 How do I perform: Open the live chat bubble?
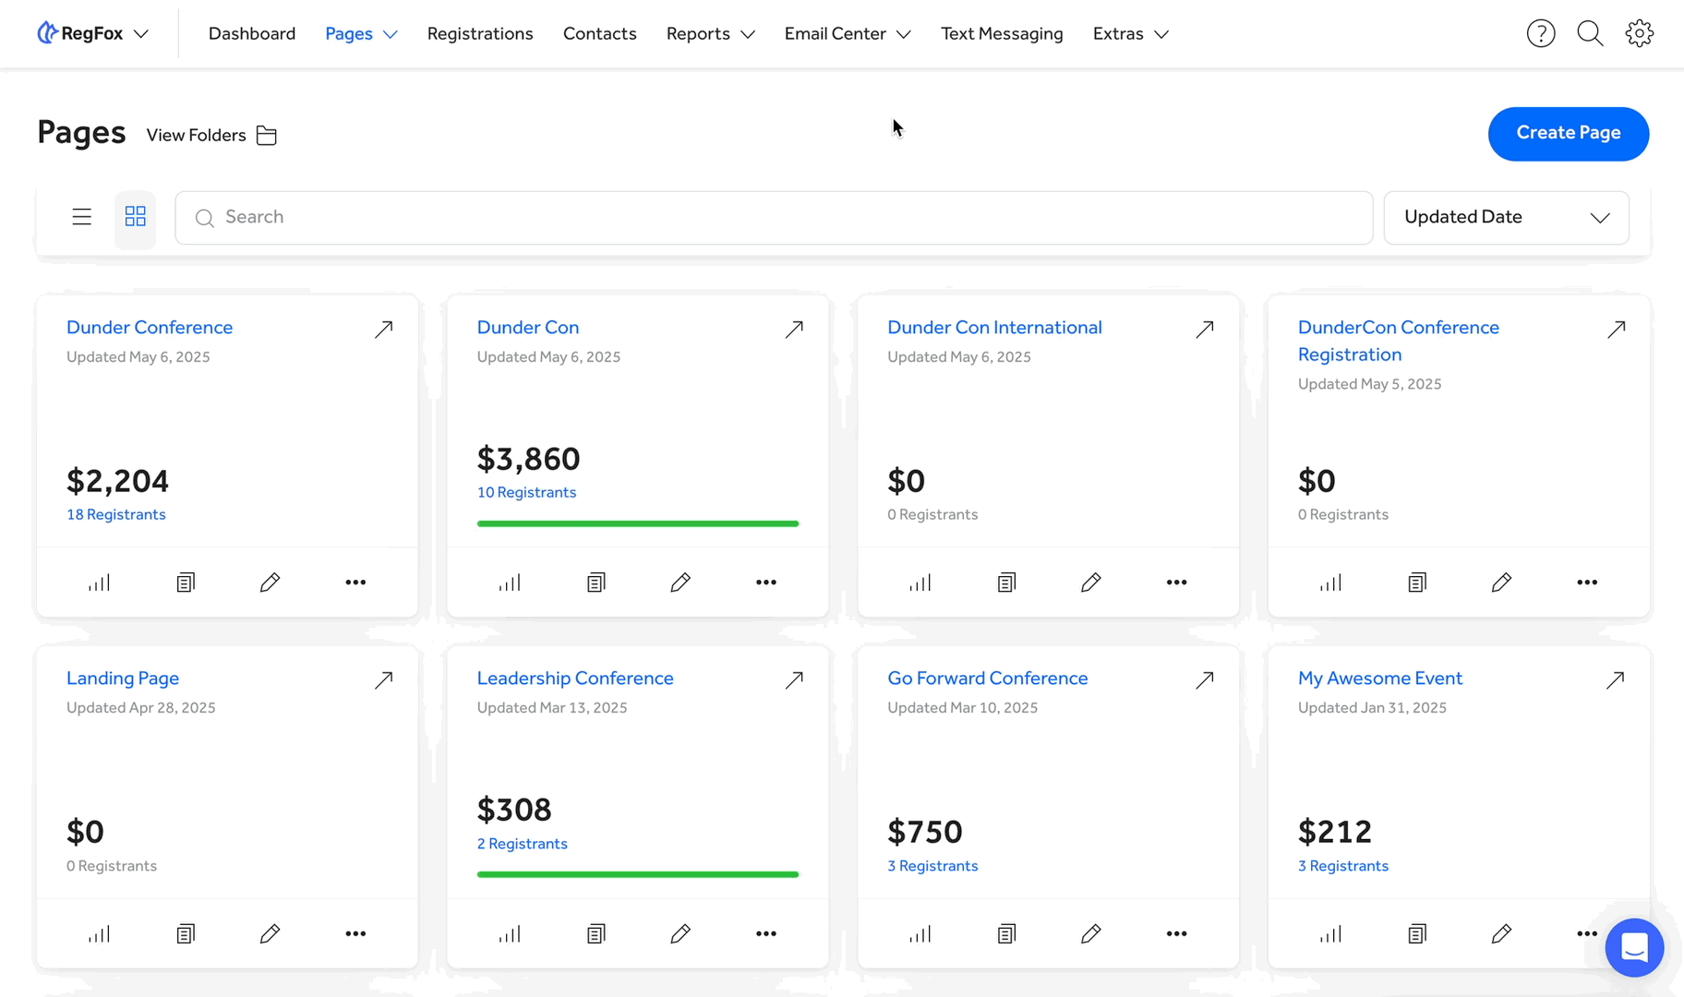pyautogui.click(x=1634, y=947)
